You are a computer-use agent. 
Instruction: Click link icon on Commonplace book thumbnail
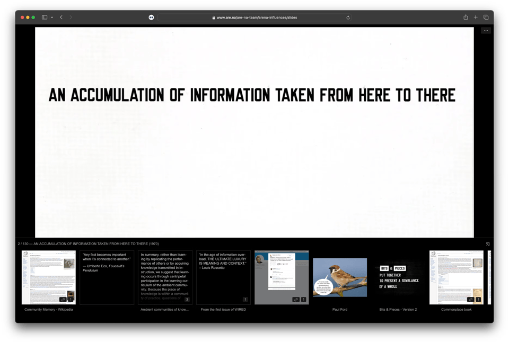(x=471, y=300)
